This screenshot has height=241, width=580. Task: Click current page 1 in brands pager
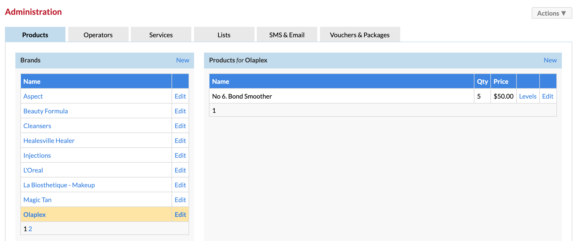click(x=25, y=229)
